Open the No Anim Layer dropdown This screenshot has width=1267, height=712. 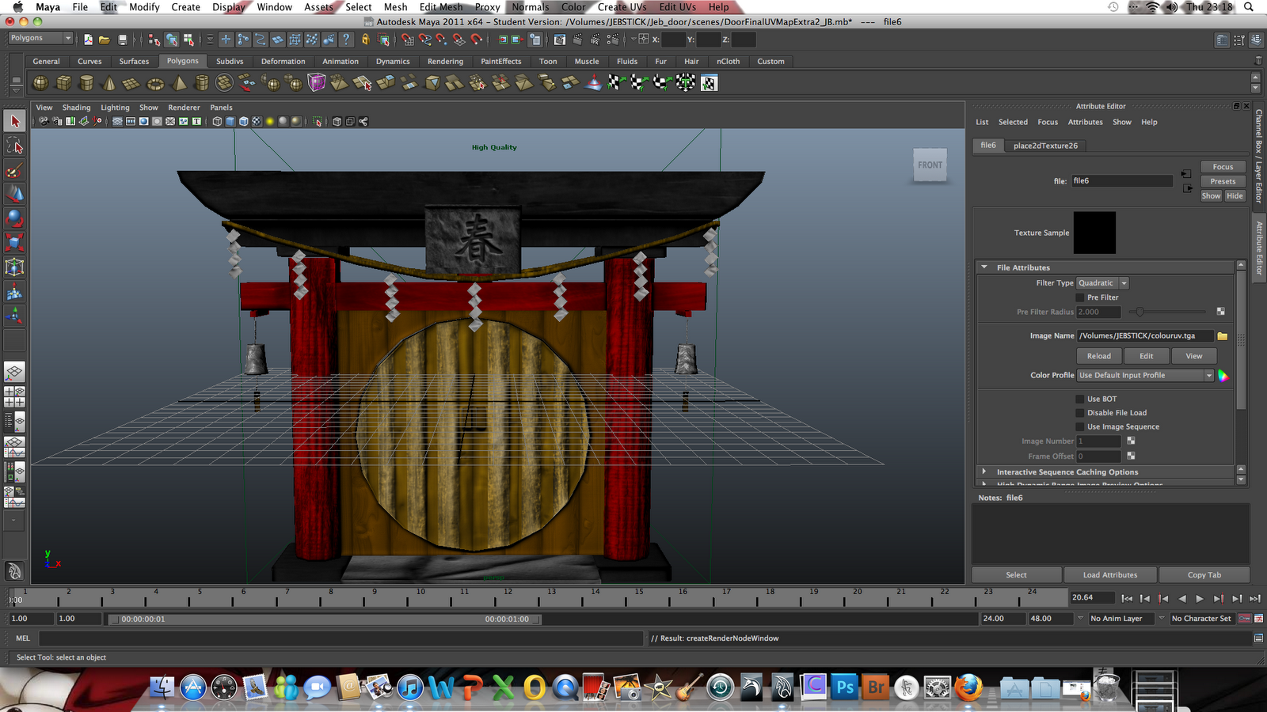tap(1121, 619)
